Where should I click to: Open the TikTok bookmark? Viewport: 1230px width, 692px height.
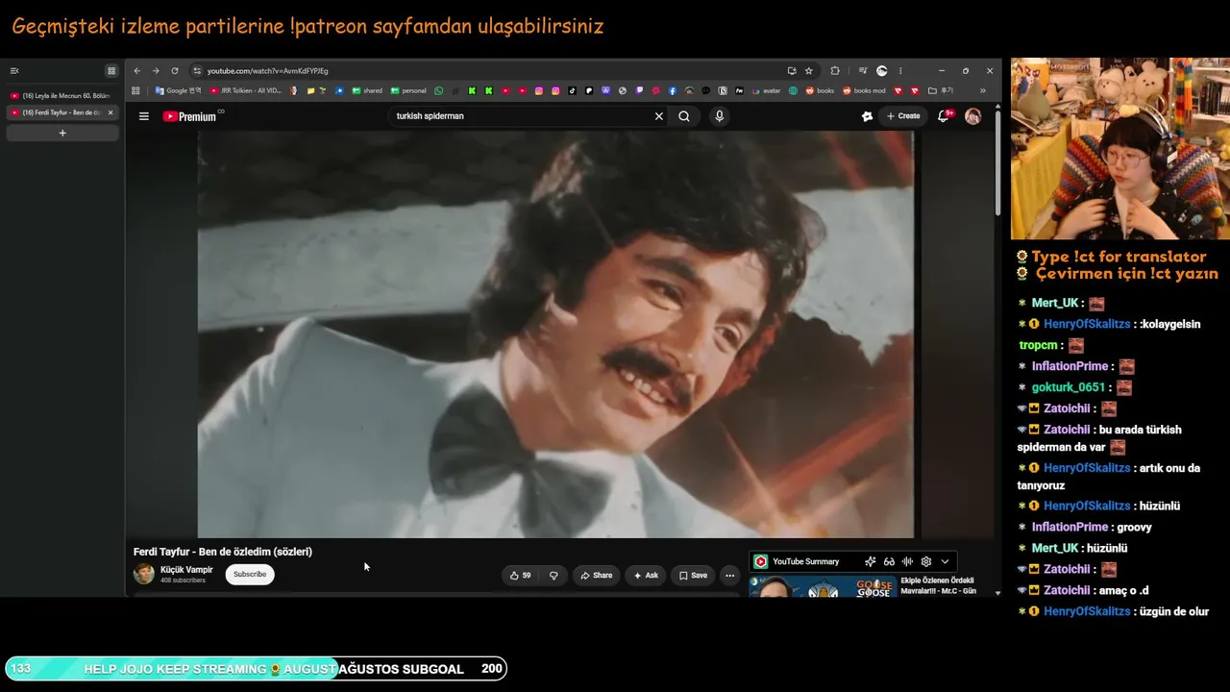click(x=572, y=91)
